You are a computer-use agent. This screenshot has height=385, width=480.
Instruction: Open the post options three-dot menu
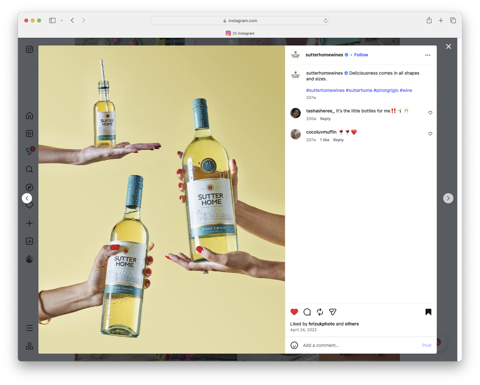pos(428,55)
